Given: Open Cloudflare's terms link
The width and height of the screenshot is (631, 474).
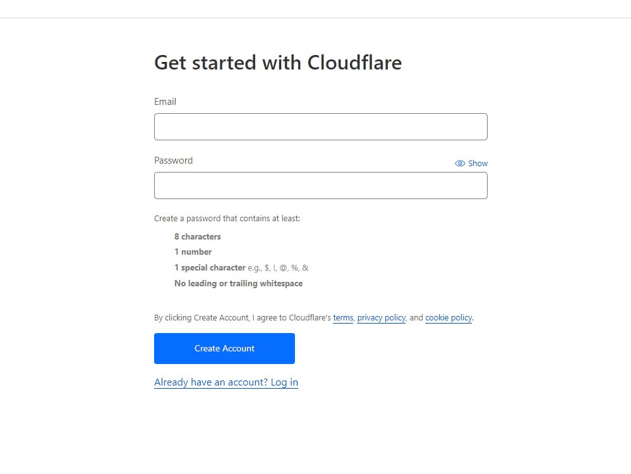Looking at the screenshot, I should pyautogui.click(x=343, y=318).
